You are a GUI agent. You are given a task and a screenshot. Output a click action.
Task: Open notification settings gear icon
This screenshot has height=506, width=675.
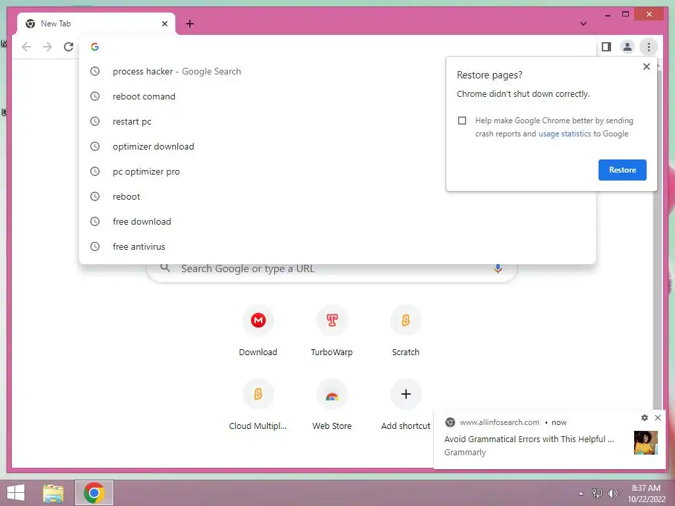tap(645, 417)
